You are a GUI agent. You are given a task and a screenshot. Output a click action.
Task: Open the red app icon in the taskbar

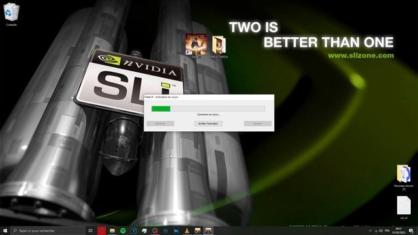tap(102, 230)
